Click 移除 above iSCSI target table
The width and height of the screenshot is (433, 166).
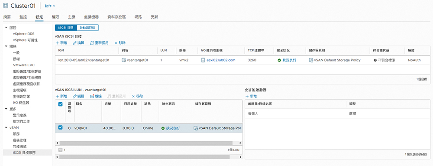pos(120,43)
